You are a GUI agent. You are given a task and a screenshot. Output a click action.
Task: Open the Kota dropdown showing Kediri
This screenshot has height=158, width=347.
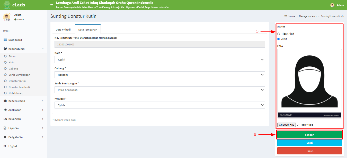click(x=160, y=60)
